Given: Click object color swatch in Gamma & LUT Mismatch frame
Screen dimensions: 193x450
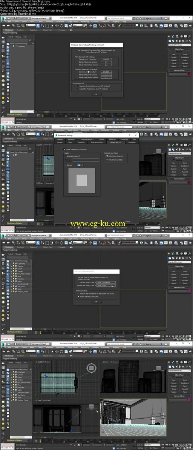Looking at the screenshot, I should pos(189,74).
